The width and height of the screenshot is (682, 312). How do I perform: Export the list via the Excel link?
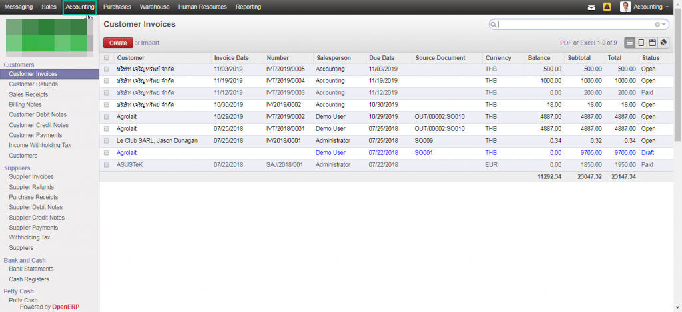(x=588, y=43)
